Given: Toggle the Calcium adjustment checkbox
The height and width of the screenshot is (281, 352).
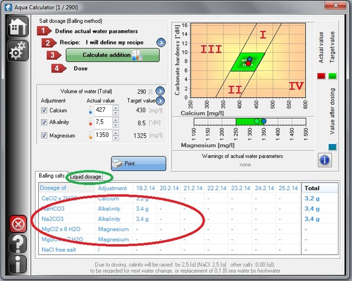Looking at the screenshot, I should (43, 110).
